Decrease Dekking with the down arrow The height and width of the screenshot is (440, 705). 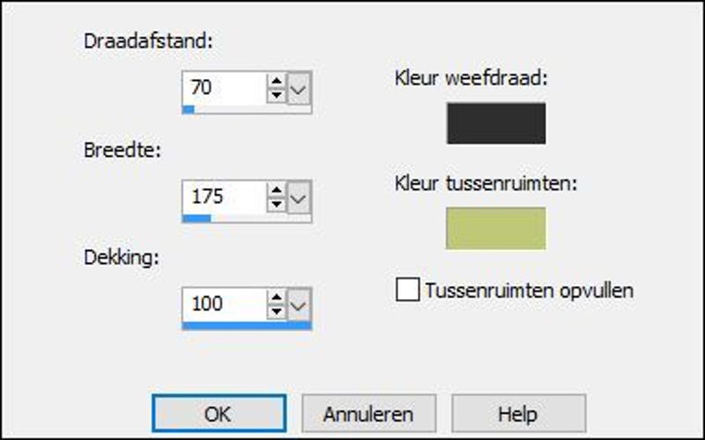tap(277, 312)
